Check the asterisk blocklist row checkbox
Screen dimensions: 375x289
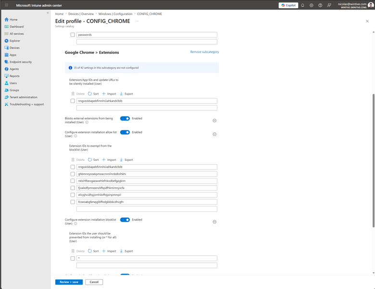(x=73, y=258)
